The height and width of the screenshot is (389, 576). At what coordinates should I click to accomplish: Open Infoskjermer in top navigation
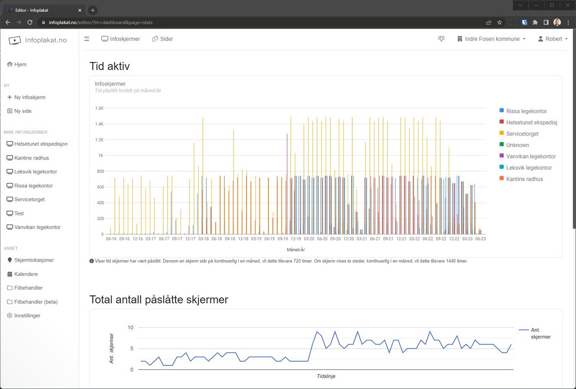click(x=120, y=39)
